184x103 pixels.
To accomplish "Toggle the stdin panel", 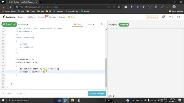I will [111, 96].
